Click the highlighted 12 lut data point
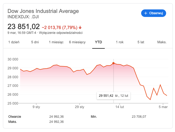175x132 pixels. click(113, 63)
